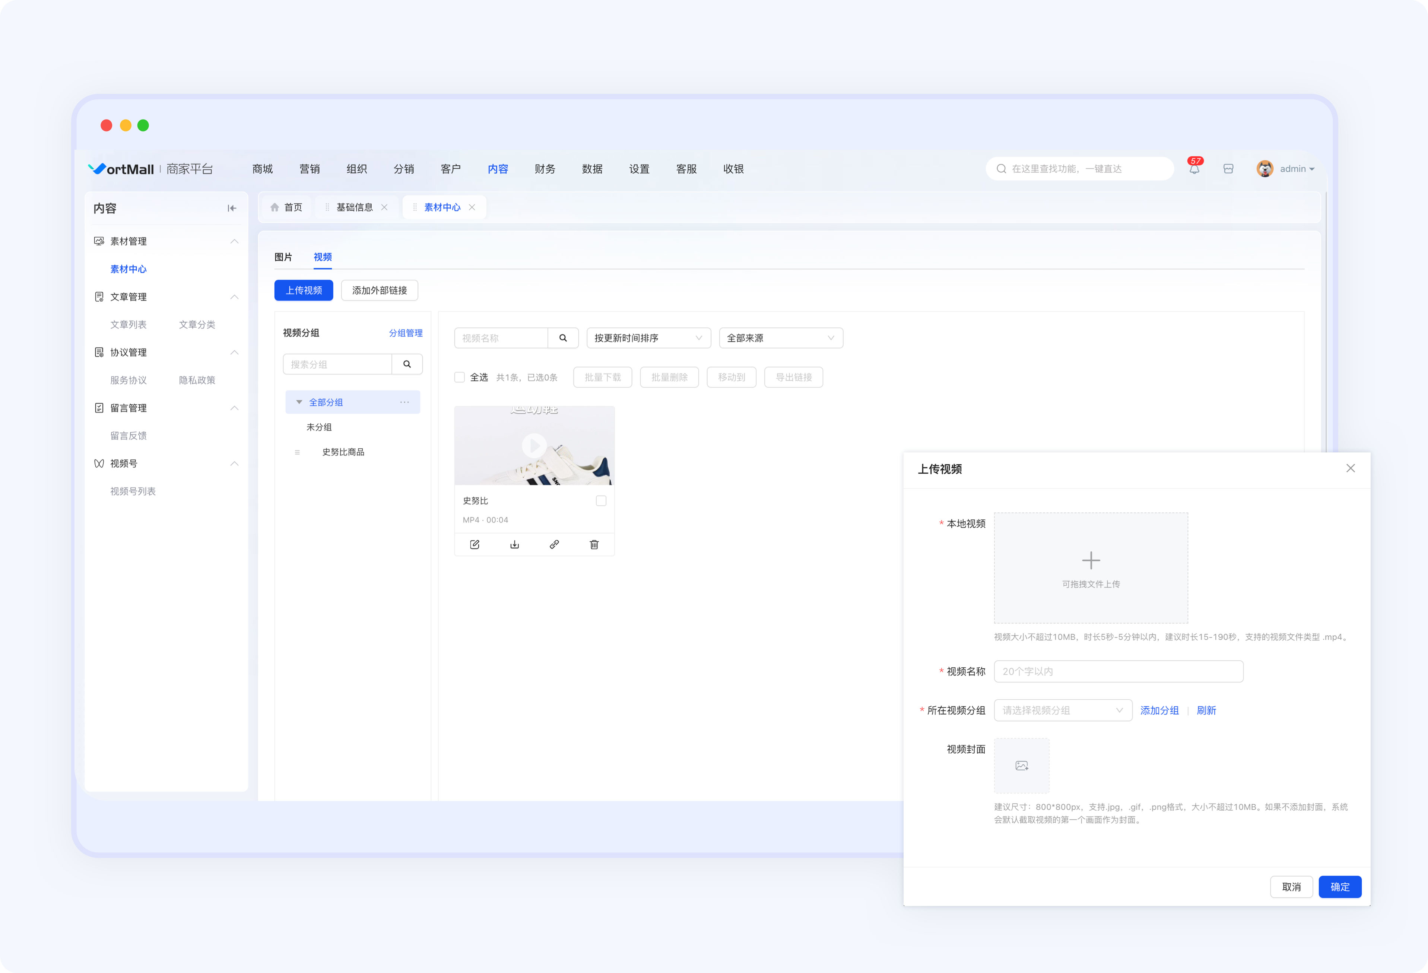
Task: Select the 史努比 video checkbox
Action: tap(601, 500)
